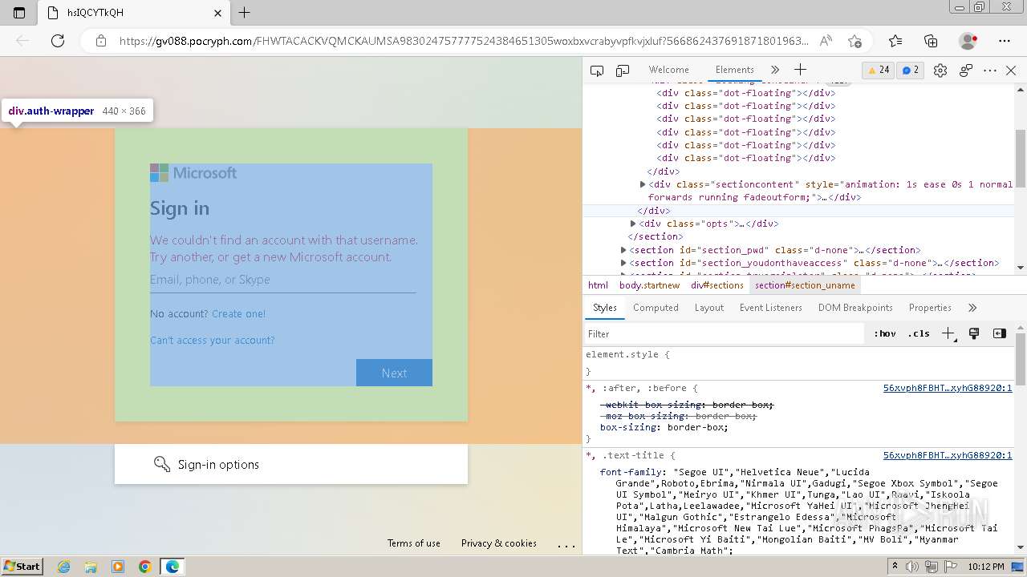Focus the Email, phone, or Skype field

pyautogui.click(x=282, y=280)
